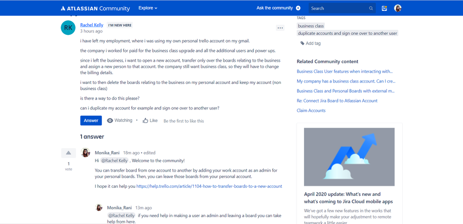
Task: Open the Atlassian Community home logo
Action: (95, 8)
